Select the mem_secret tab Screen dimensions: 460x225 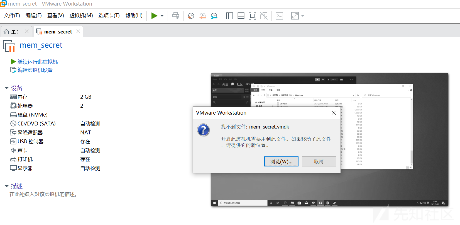pos(58,32)
